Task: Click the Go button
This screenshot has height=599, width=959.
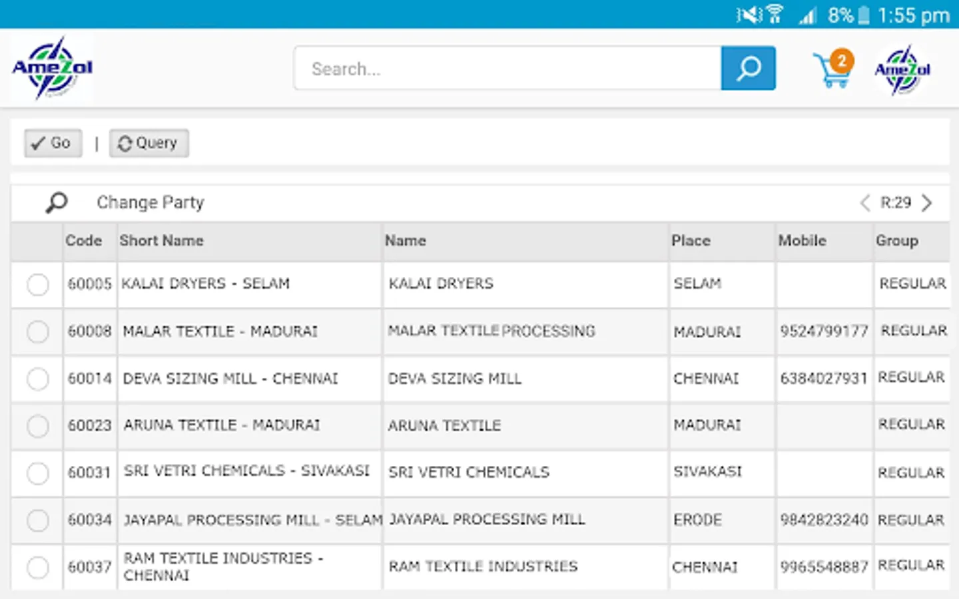Action: click(x=53, y=143)
